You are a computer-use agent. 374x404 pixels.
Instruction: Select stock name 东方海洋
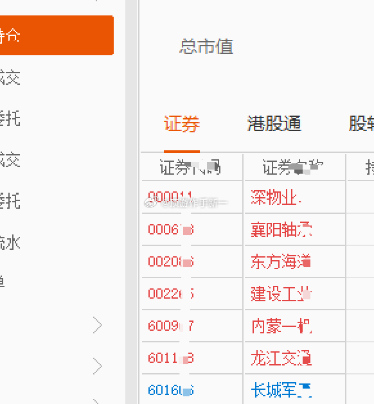(281, 261)
